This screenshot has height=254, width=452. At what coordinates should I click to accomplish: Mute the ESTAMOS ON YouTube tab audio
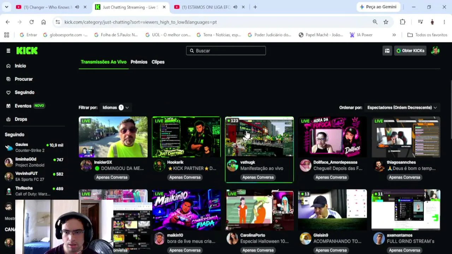pyautogui.click(x=235, y=7)
